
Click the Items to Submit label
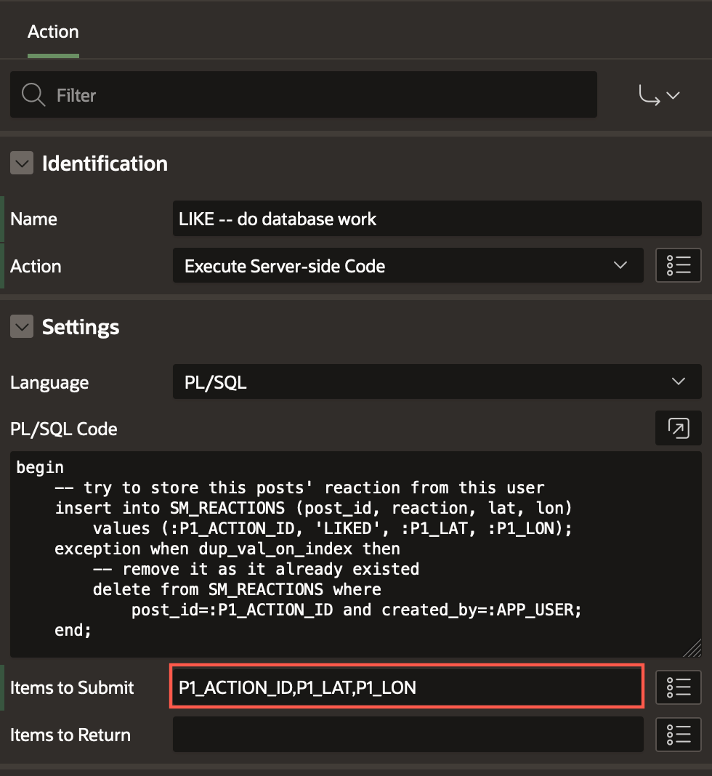pos(72,687)
